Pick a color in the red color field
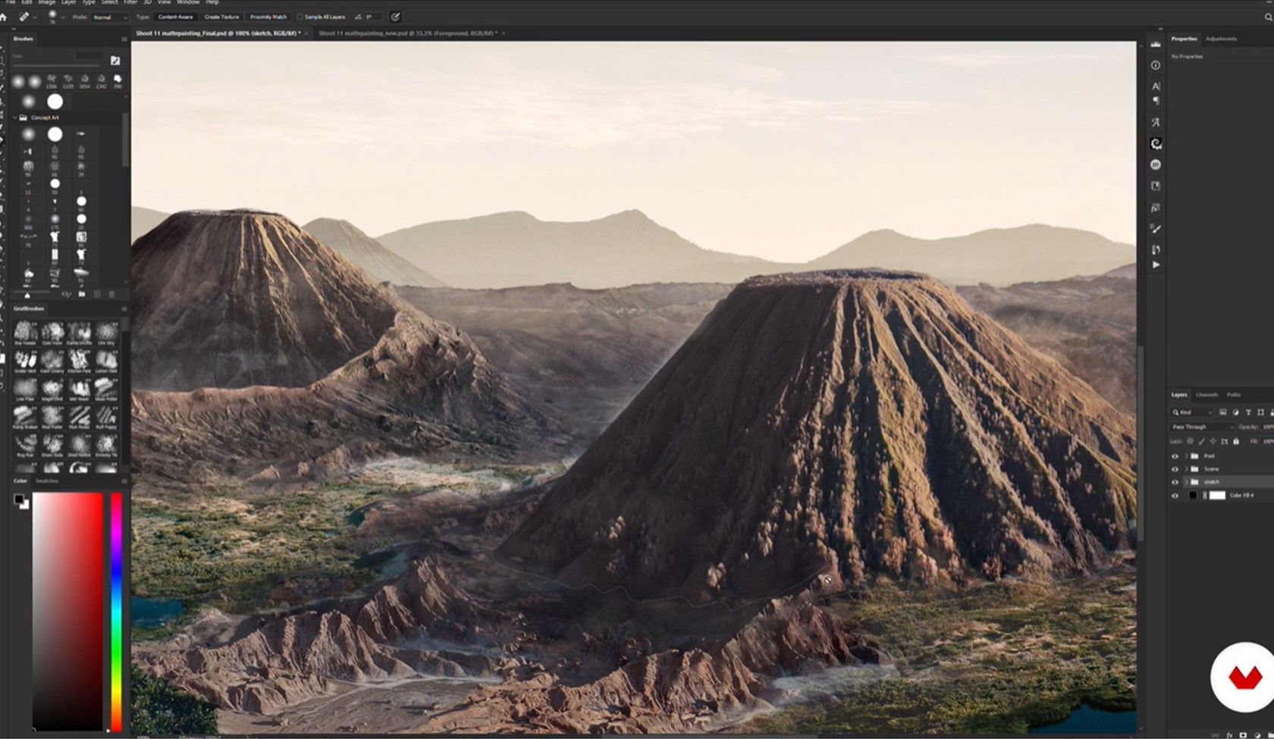 pyautogui.click(x=67, y=612)
